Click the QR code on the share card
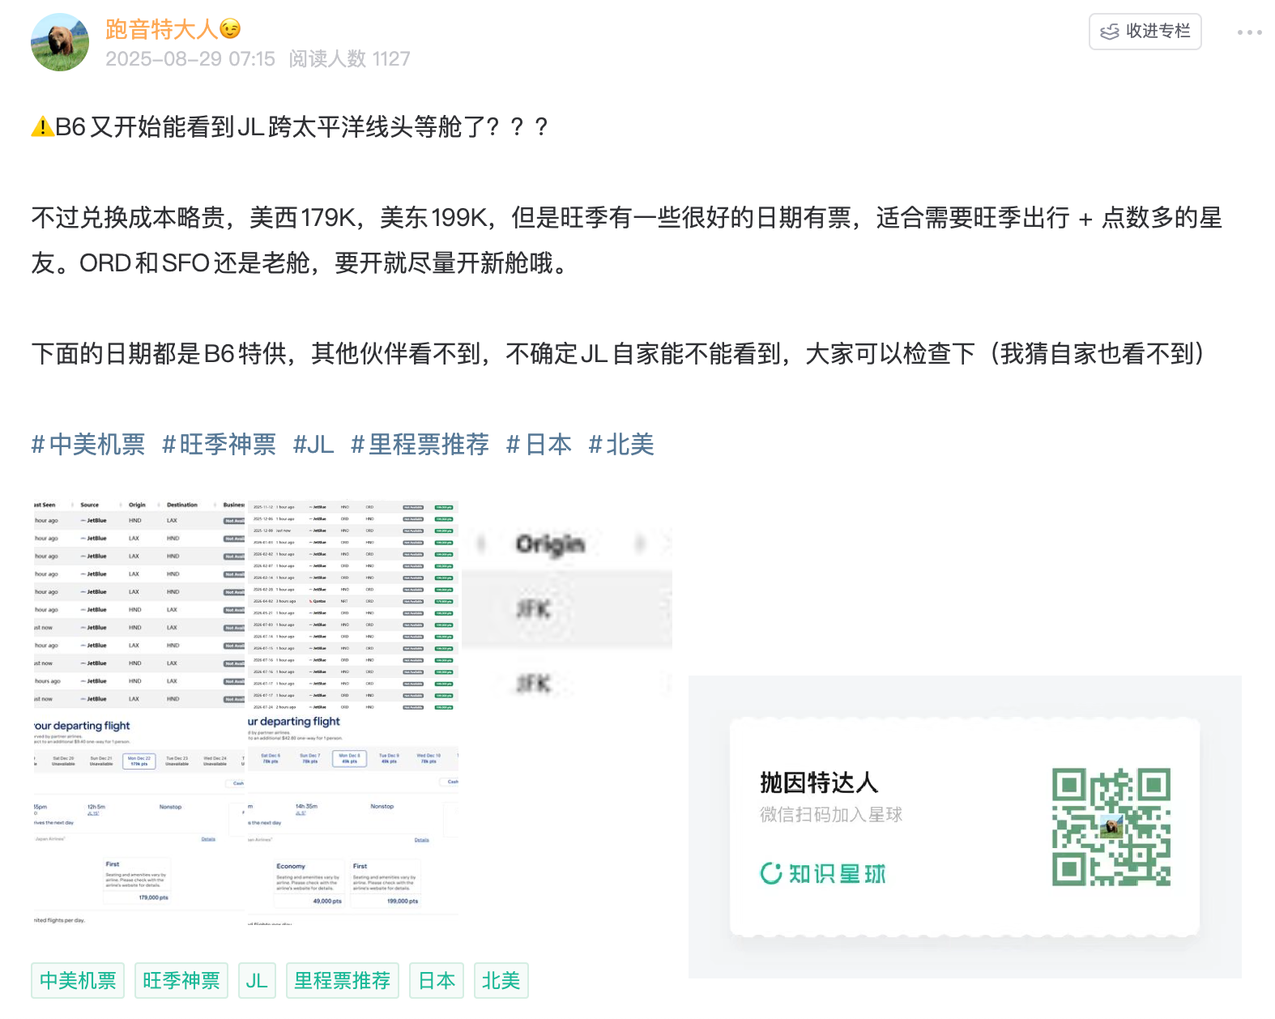The height and width of the screenshot is (1019, 1275). tap(1111, 827)
